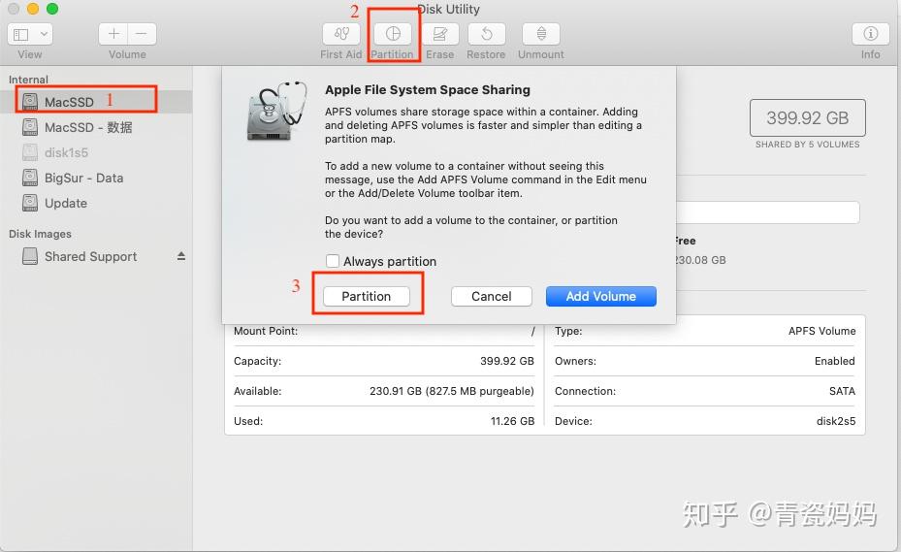Delete a volume with the minus button
This screenshot has width=901, height=552.
pyautogui.click(x=142, y=34)
